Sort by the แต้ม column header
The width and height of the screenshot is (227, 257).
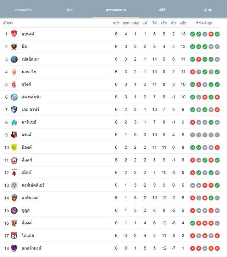183,23
